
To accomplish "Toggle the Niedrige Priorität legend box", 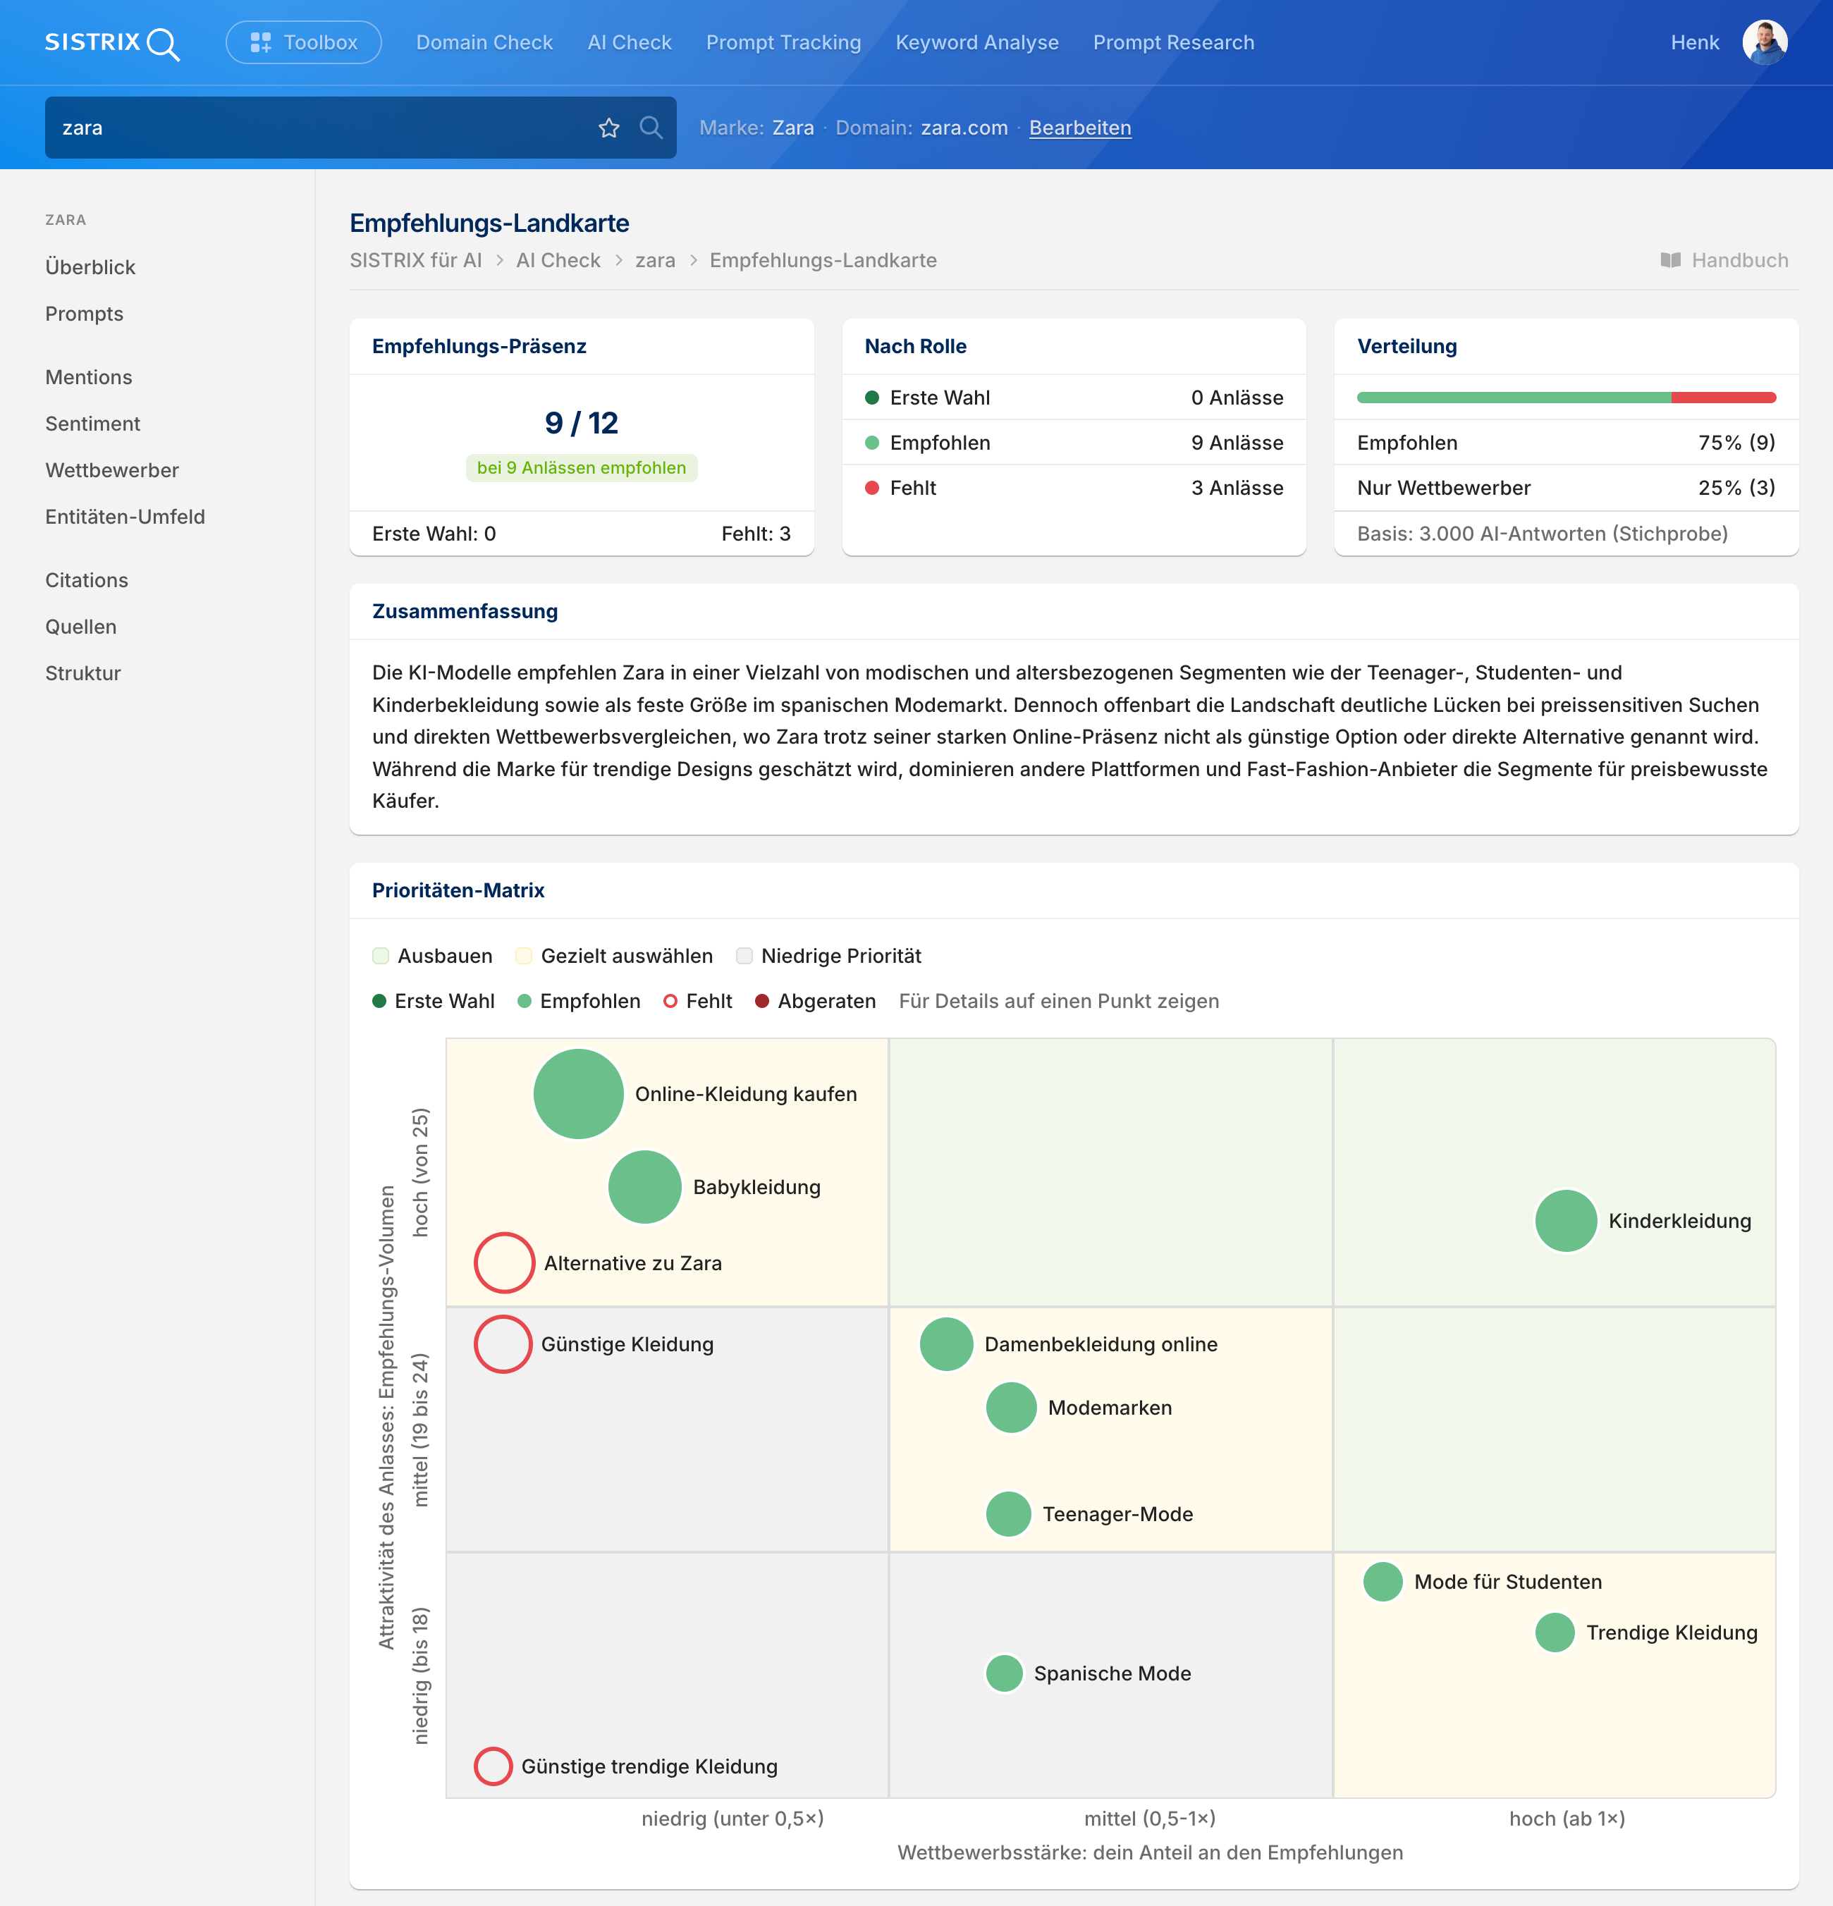I will 745,956.
